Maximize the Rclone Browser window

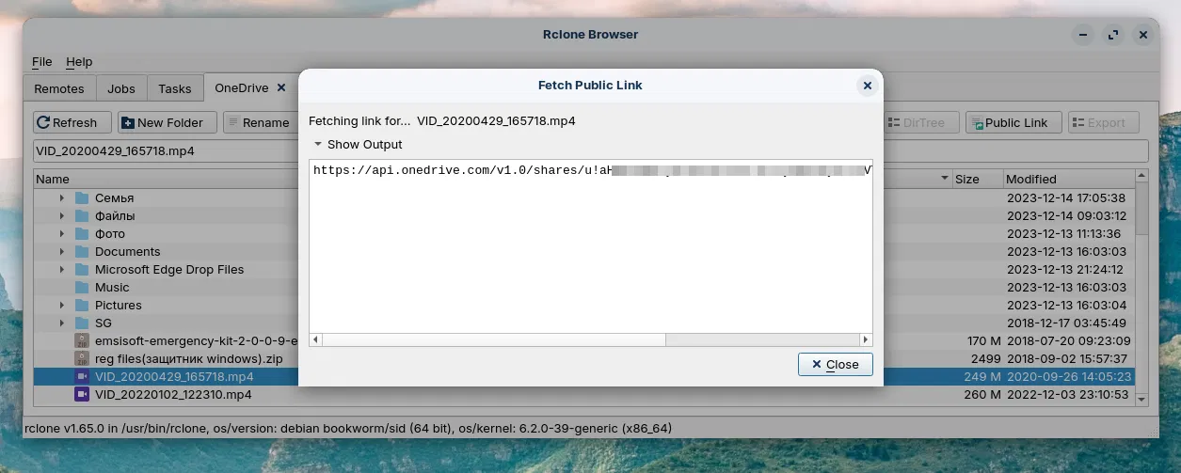[x=1113, y=35]
